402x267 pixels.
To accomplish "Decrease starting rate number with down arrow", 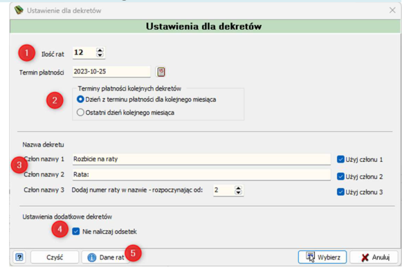I will pos(239,192).
